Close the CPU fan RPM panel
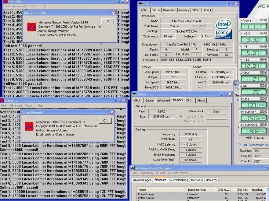 [x=266, y=99]
